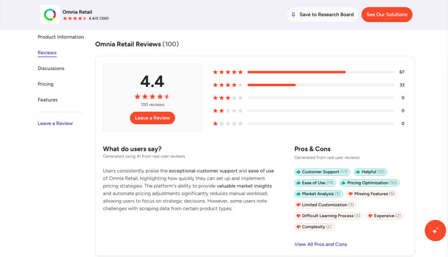Image resolution: width=448 pixels, height=257 pixels.
Task: Jump to Features section
Action: (x=47, y=100)
